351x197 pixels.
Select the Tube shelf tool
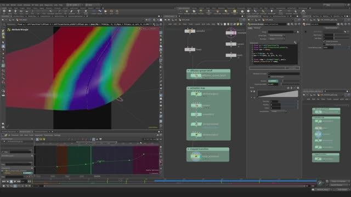[15, 11]
